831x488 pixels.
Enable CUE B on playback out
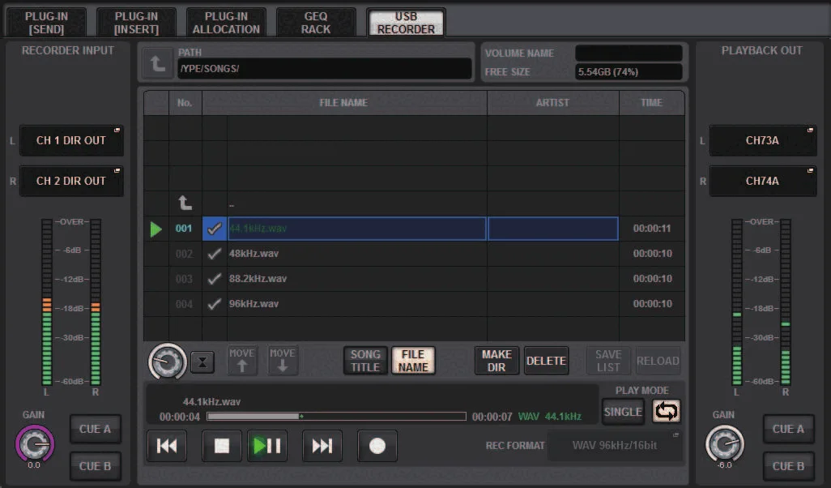789,466
